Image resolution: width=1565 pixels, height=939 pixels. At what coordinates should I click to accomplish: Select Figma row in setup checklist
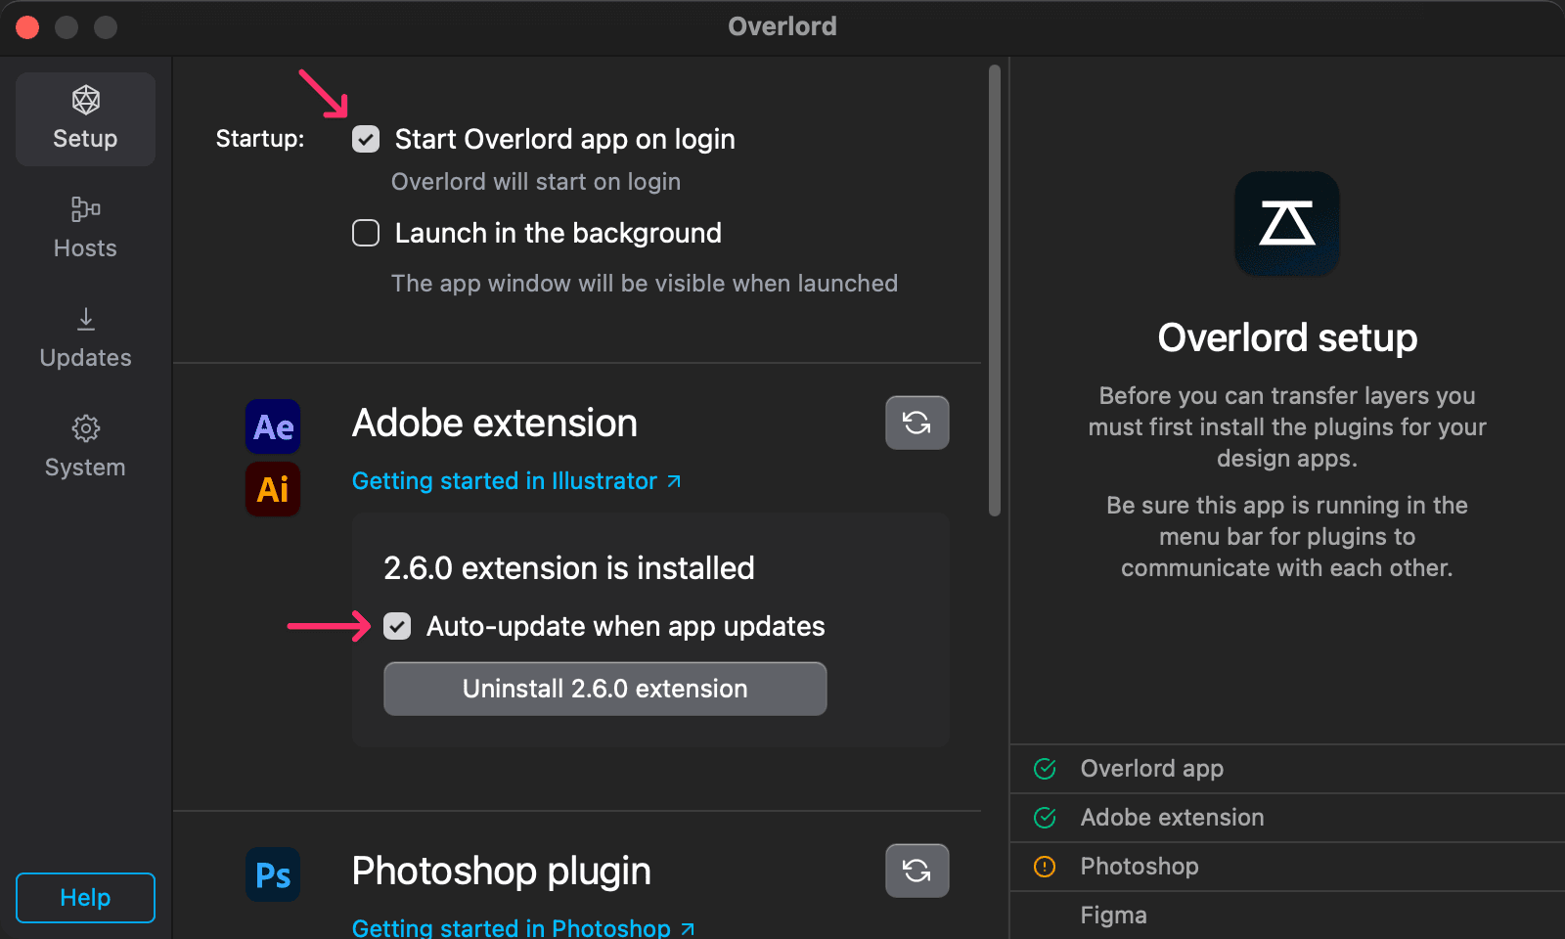[x=1287, y=916]
